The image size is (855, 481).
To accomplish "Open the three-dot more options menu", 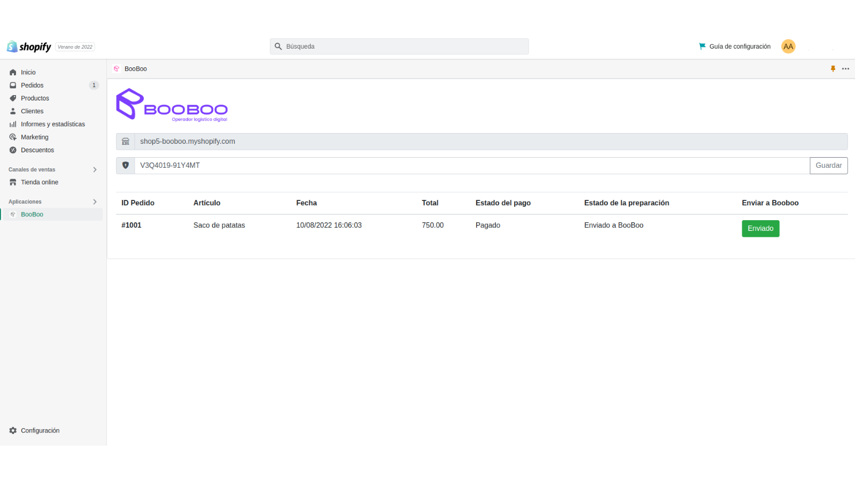I will pyautogui.click(x=845, y=68).
